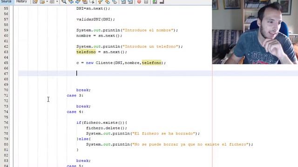The height and width of the screenshot is (167, 298).
Task: Click line number 57 in the gutter
Action: tap(6, 19)
